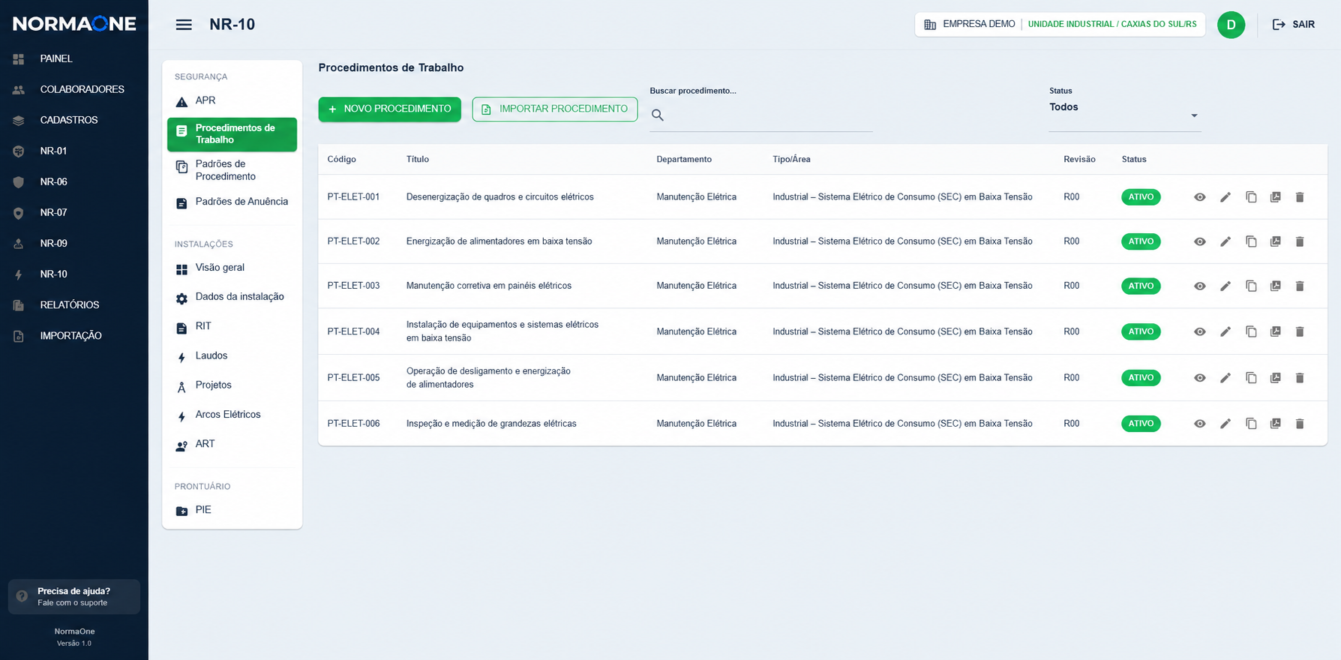
Task: Toggle the hamburger menu next to NR-10
Action: [184, 25]
